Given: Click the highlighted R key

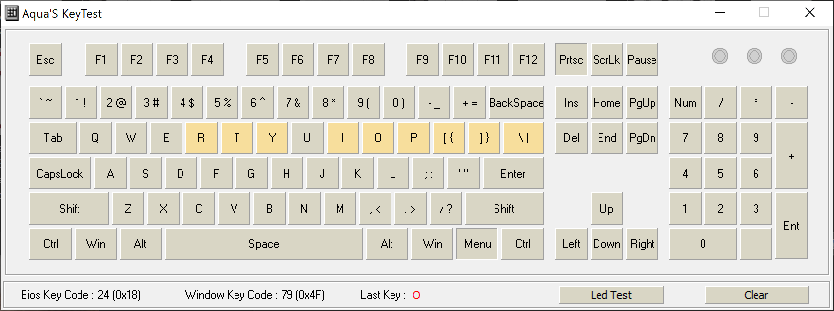Looking at the screenshot, I should tap(201, 138).
